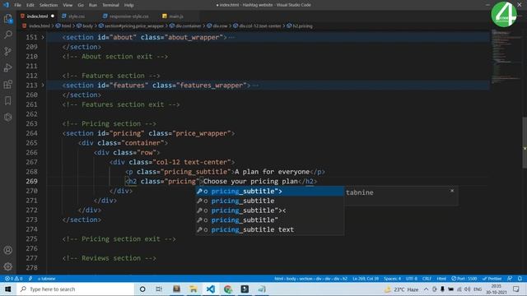Click div.col-12.text-center breadcrumb item

(x=257, y=25)
